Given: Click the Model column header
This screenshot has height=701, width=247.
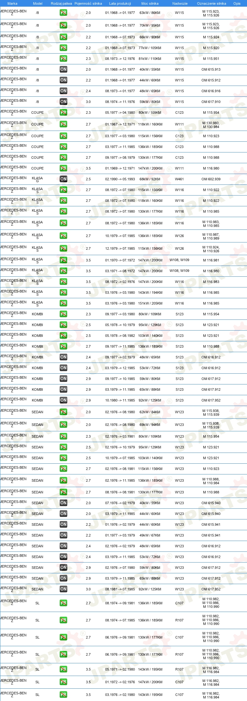Looking at the screenshot, I should (38, 3).
